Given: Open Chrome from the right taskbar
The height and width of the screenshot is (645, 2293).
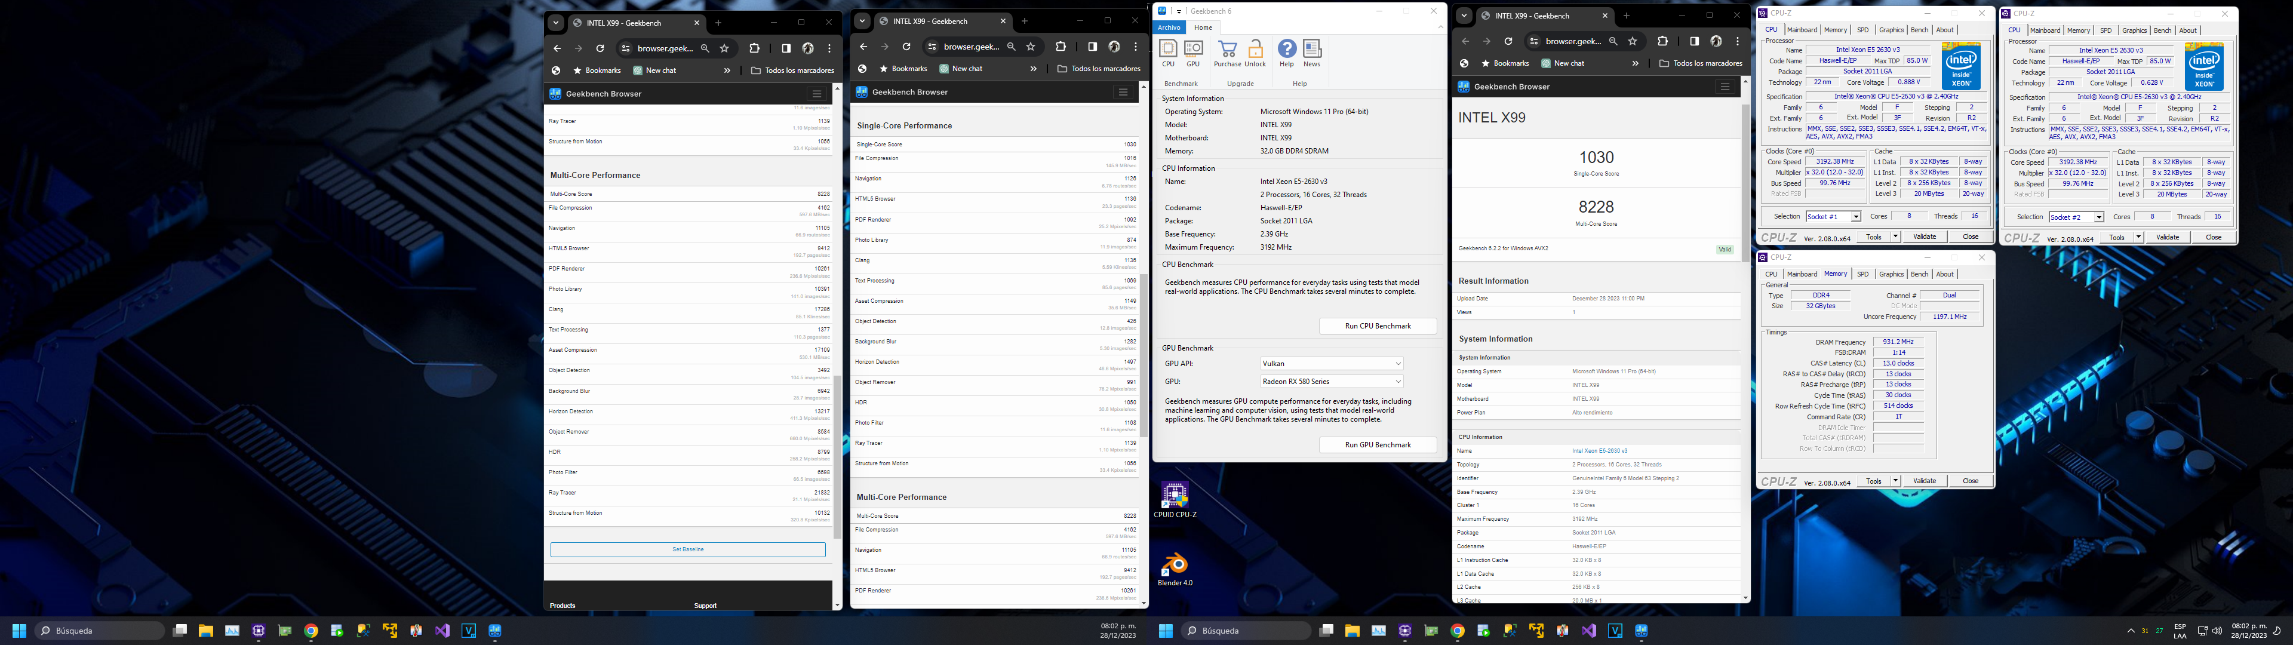Looking at the screenshot, I should (x=1457, y=631).
